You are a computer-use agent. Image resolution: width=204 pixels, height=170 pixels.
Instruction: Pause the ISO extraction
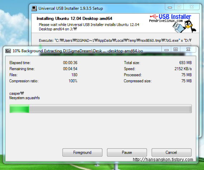127,152
